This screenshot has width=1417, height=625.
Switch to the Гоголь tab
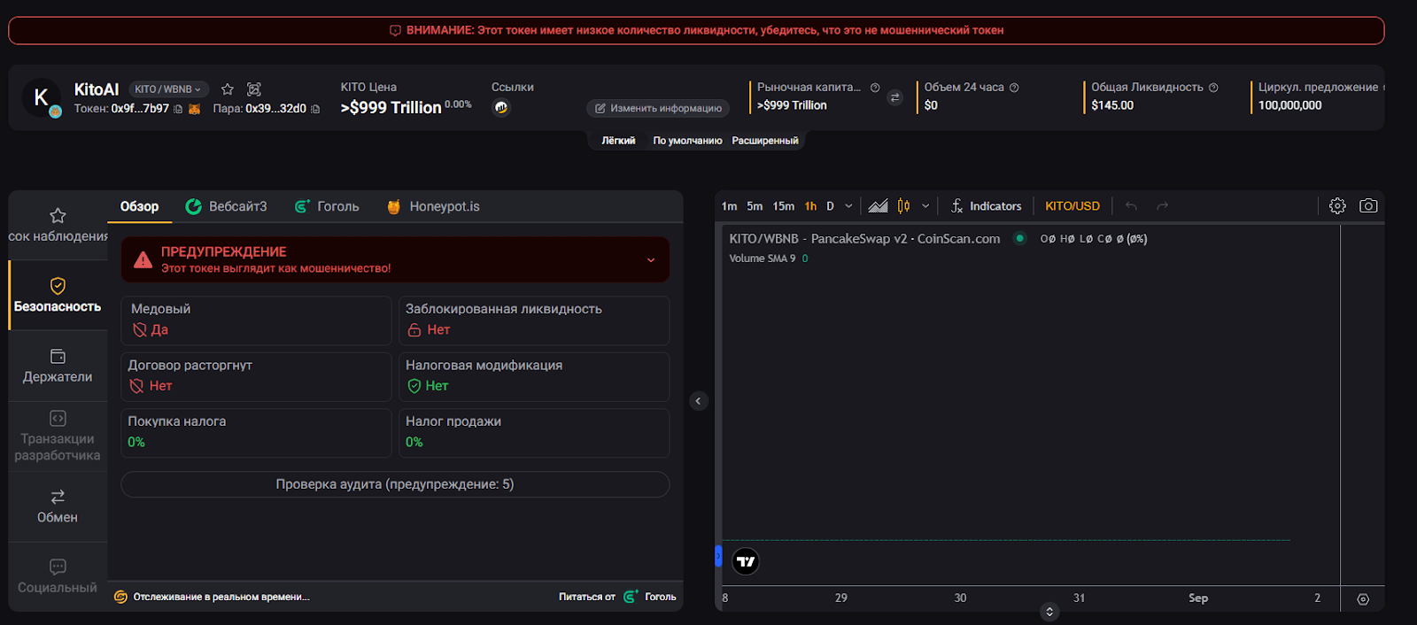pyautogui.click(x=327, y=206)
